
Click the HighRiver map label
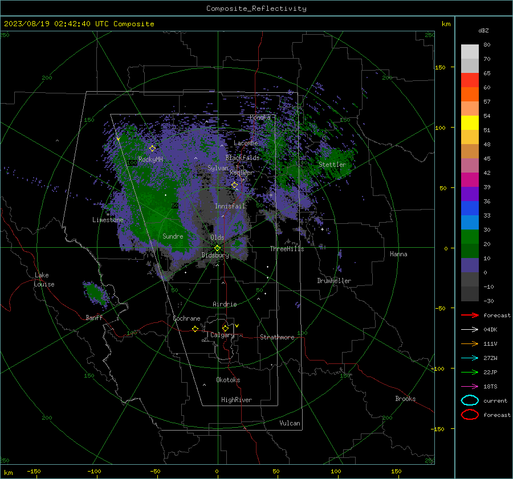237,400
